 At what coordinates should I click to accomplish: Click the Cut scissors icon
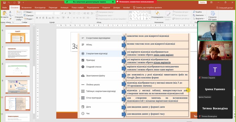pos(10,12)
